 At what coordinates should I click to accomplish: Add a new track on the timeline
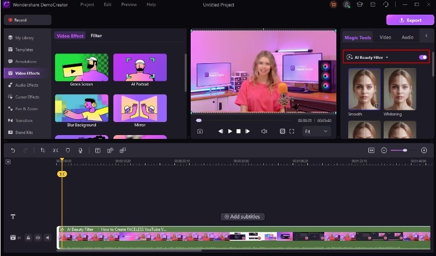8,162
